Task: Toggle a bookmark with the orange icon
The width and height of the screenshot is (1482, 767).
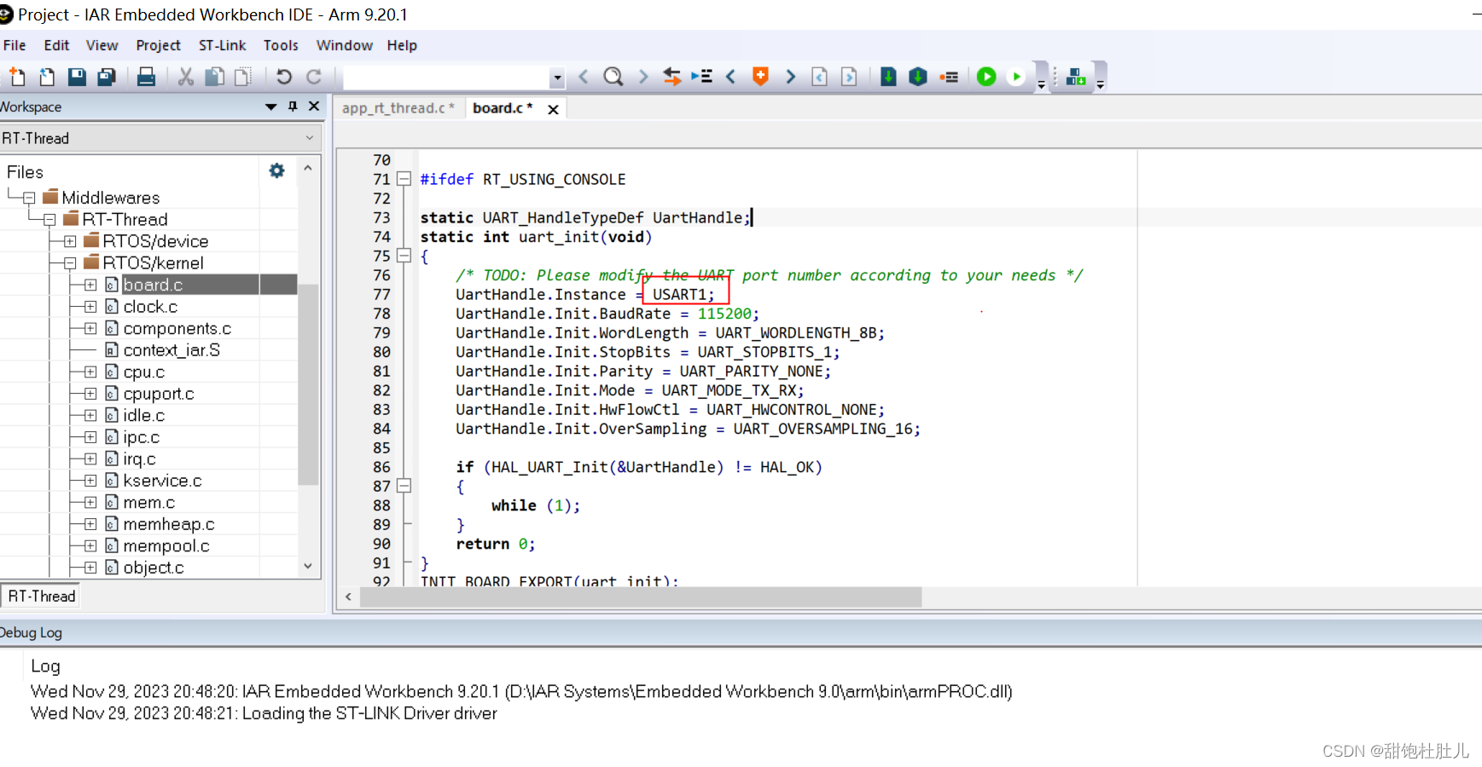Action: pyautogui.click(x=760, y=77)
